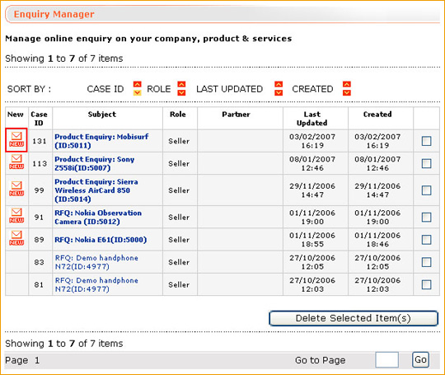This screenshot has height=375, width=445.
Task: Open RFQ: Nokia E61(ID:5000) enquiry
Action: click(101, 240)
